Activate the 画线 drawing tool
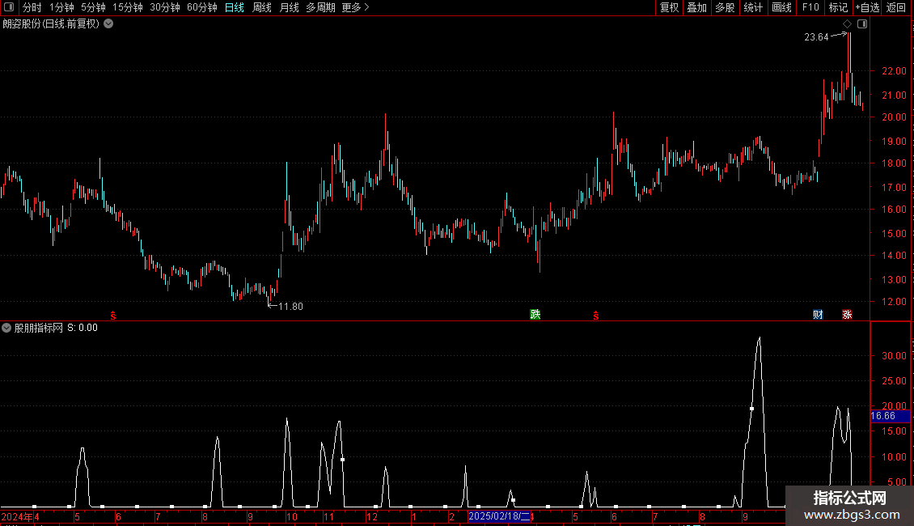Viewport: 914px width, 526px height. tap(781, 7)
